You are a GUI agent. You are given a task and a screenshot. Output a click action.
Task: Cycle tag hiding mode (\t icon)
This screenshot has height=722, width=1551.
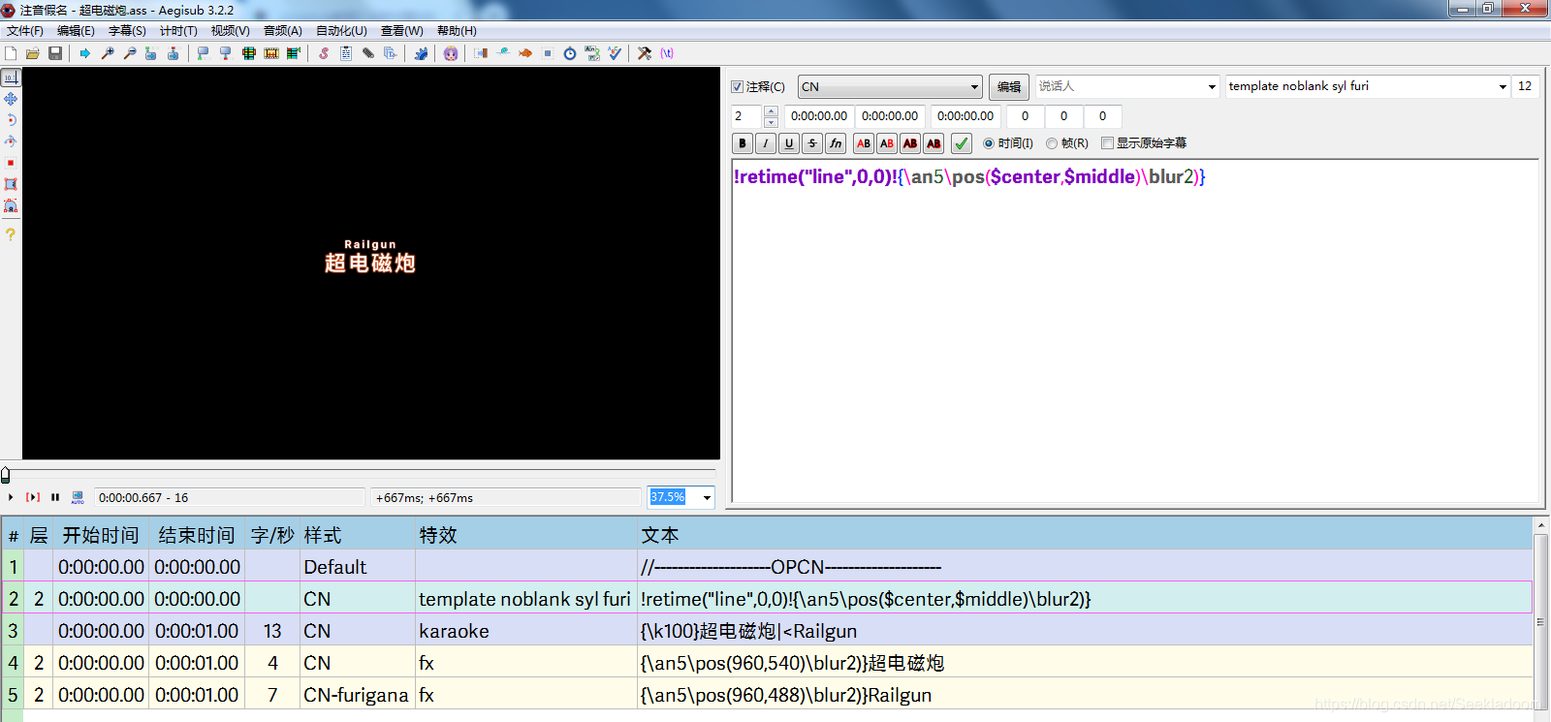click(667, 53)
